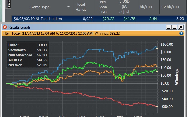Click the blue help question mark icon

click(x=181, y=33)
